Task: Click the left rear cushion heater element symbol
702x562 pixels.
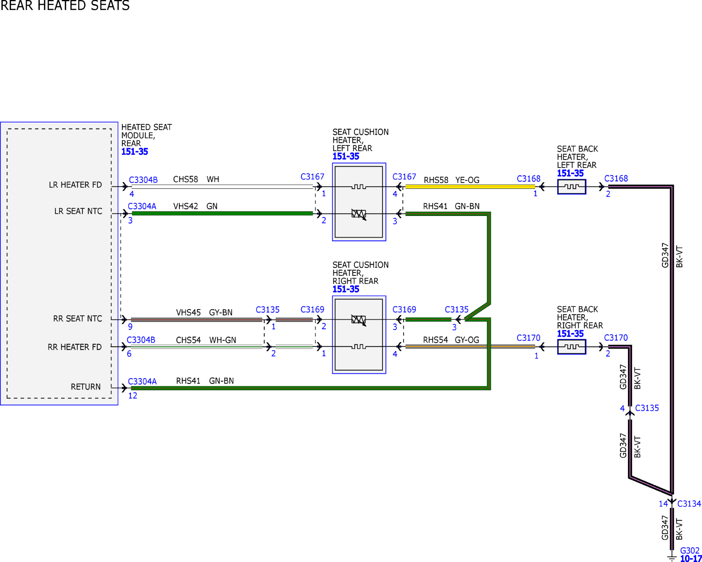Action: (x=359, y=187)
